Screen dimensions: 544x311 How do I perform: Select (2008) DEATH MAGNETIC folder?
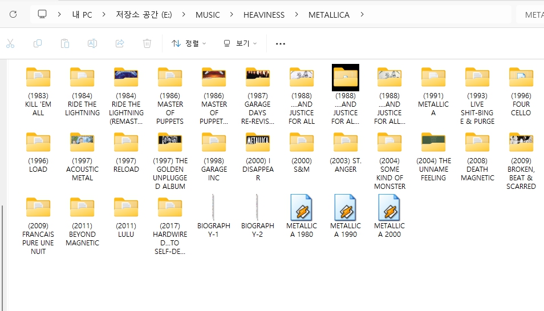(x=477, y=157)
